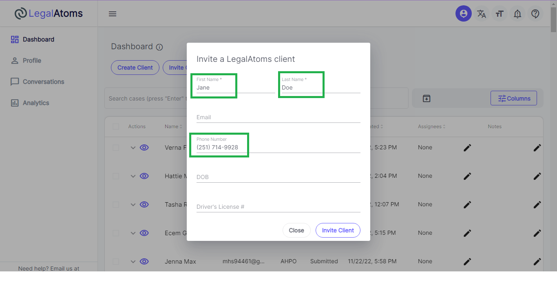This screenshot has width=557, height=284.
Task: Go to Dashboard in the sidebar
Action: [x=33, y=39]
